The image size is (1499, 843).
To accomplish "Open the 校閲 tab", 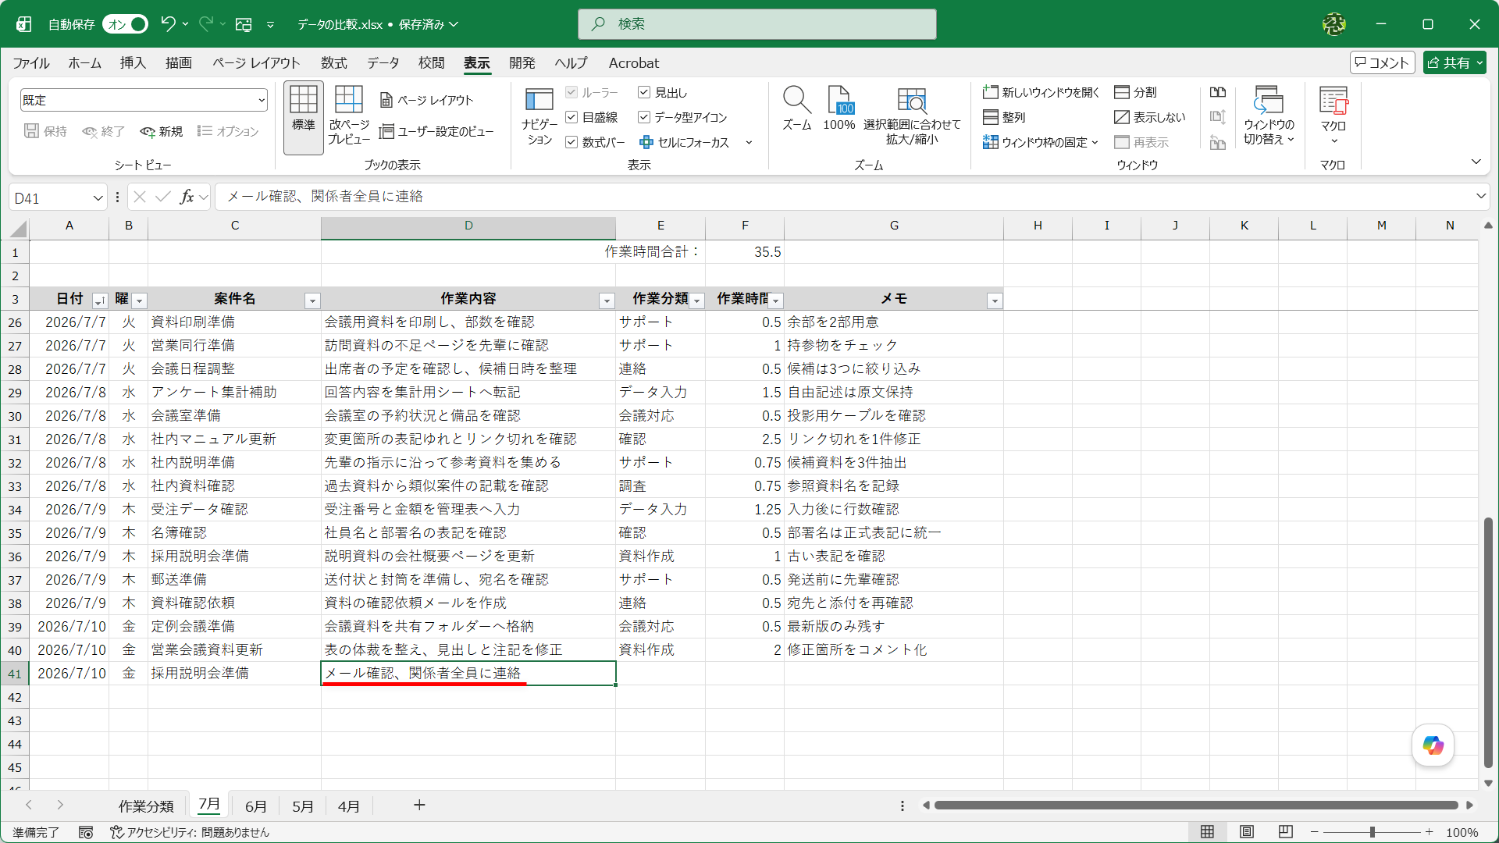I will tap(431, 63).
